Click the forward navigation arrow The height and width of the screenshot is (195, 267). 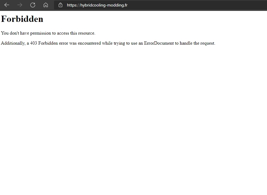pyautogui.click(x=20, y=5)
